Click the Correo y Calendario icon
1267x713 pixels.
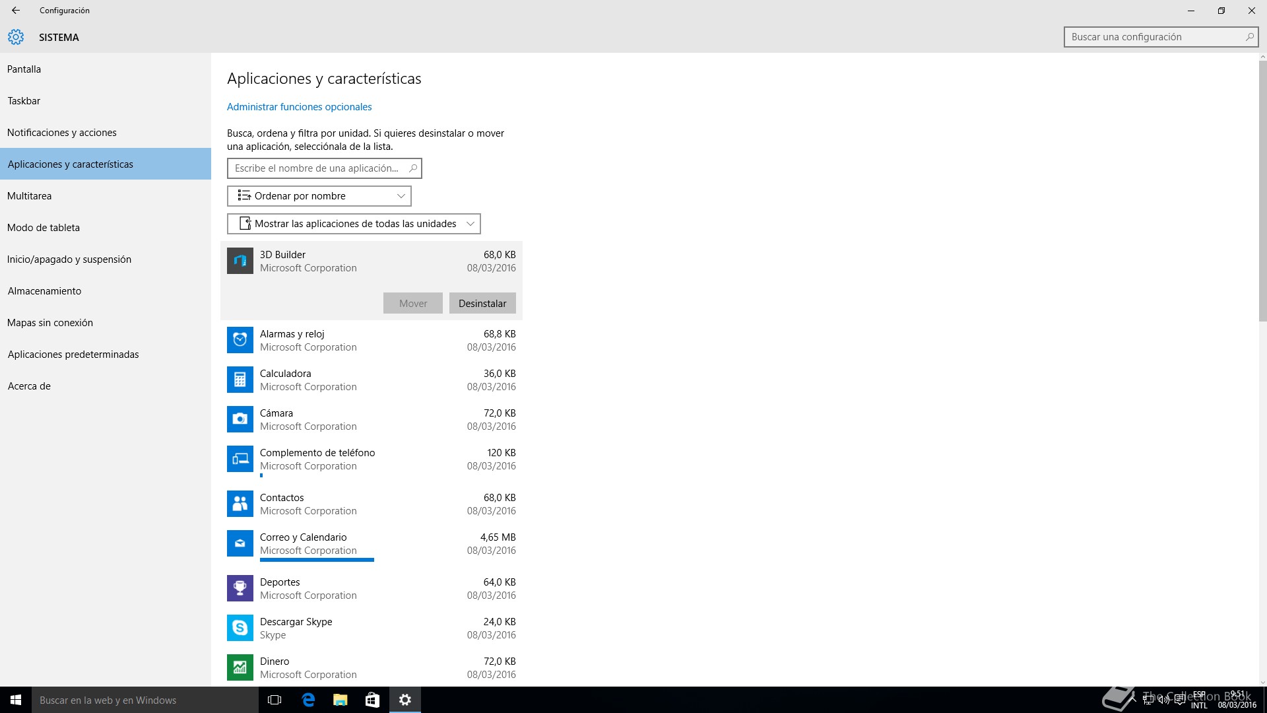coord(240,543)
